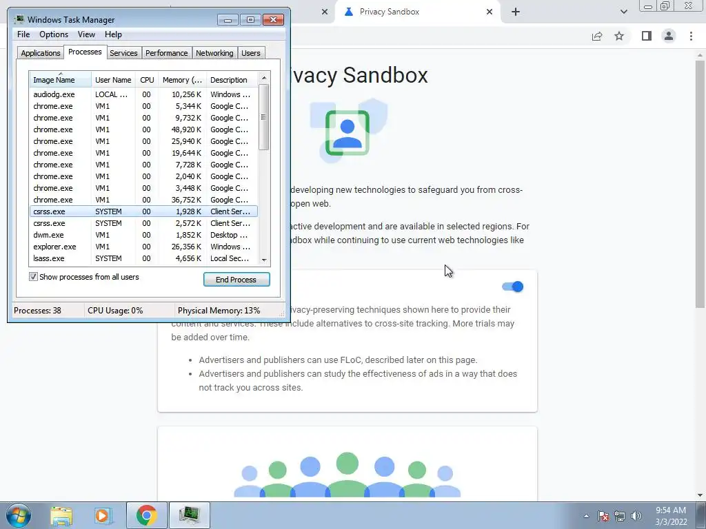Select the audiodg.exe process row
The height and width of the screenshot is (529, 706).
143,94
